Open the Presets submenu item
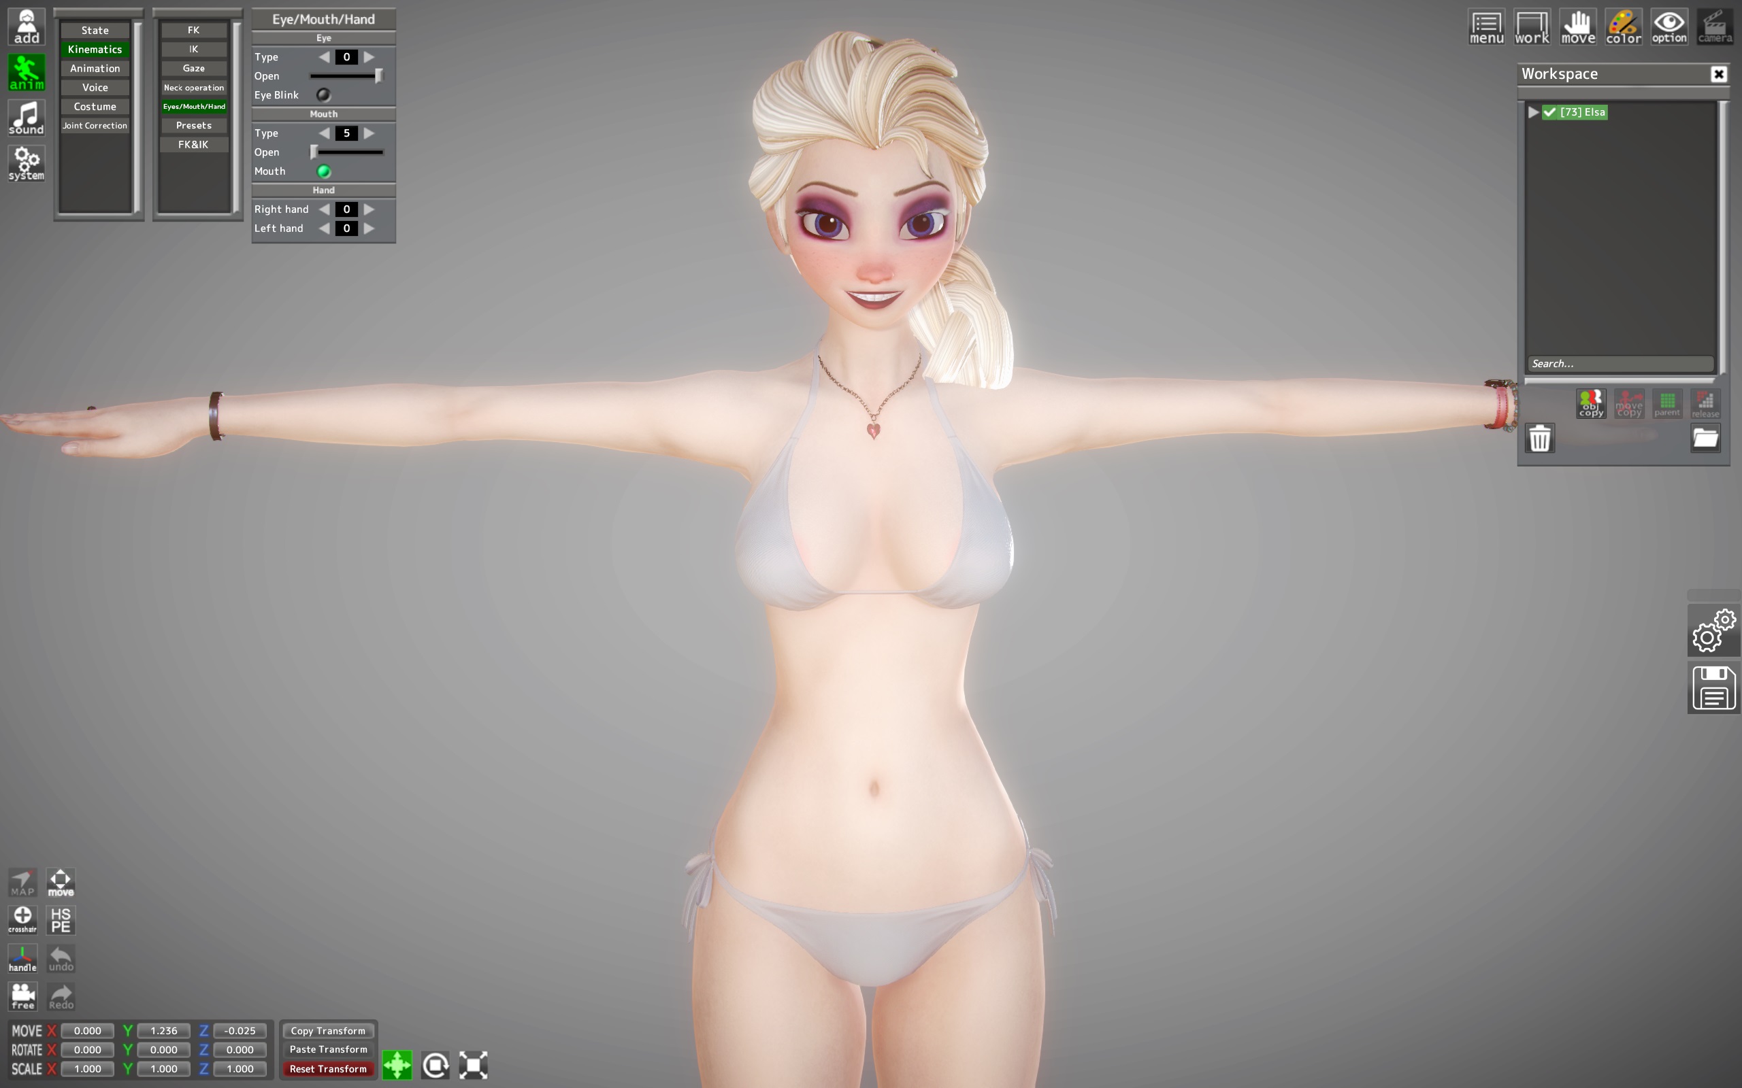1742x1088 pixels. click(194, 125)
